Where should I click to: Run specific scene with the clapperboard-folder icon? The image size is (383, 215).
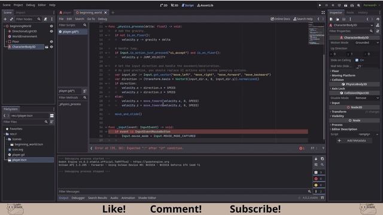(352, 5)
